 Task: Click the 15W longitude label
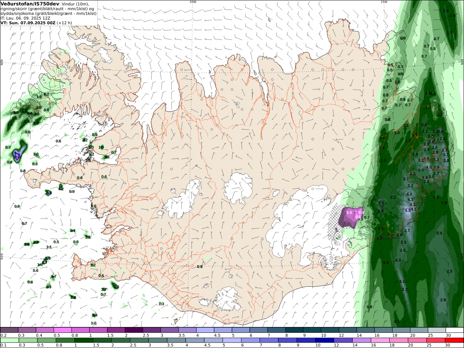pos(384,2)
